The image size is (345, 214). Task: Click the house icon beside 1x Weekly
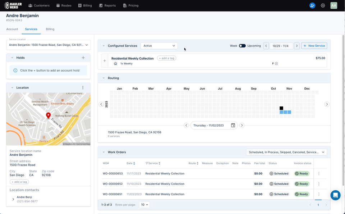[x=115, y=63]
